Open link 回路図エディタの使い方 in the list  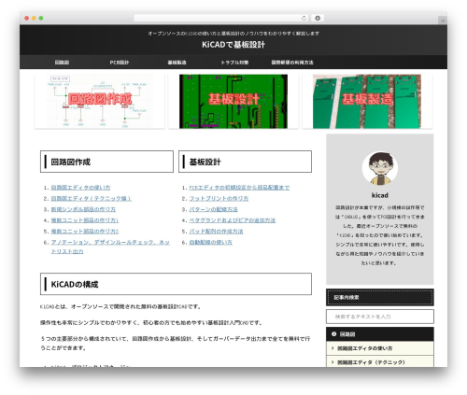(x=80, y=188)
